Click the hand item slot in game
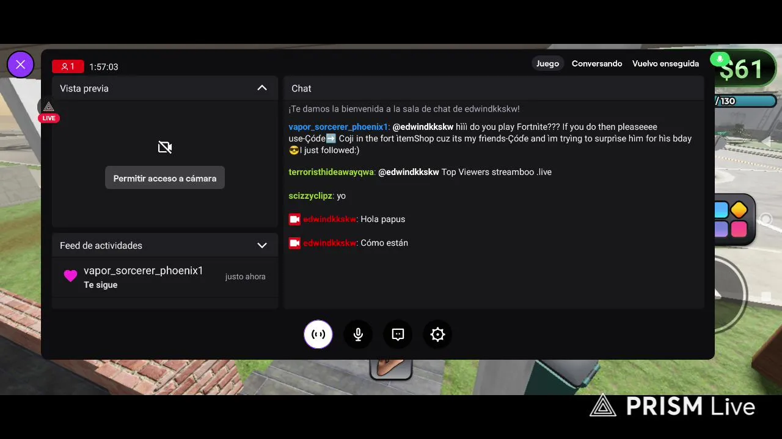Viewport: 782px width, 439px height. [391, 368]
